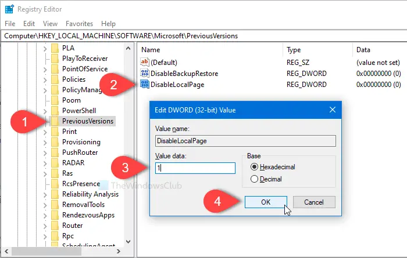This screenshot has height=258, width=407.
Task: Click the Reliability Analysis folder icon
Action: click(x=55, y=194)
